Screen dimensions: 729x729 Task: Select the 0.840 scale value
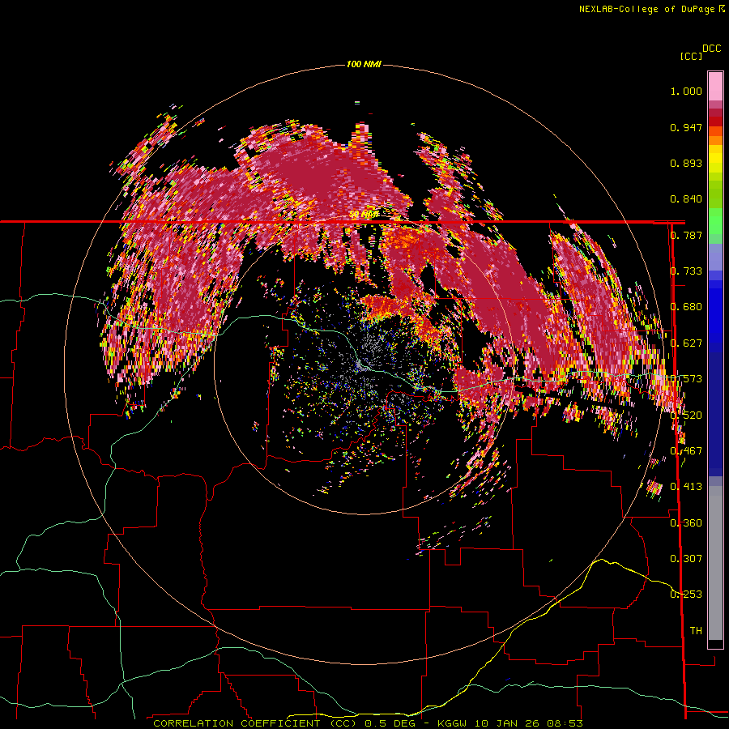pos(686,199)
